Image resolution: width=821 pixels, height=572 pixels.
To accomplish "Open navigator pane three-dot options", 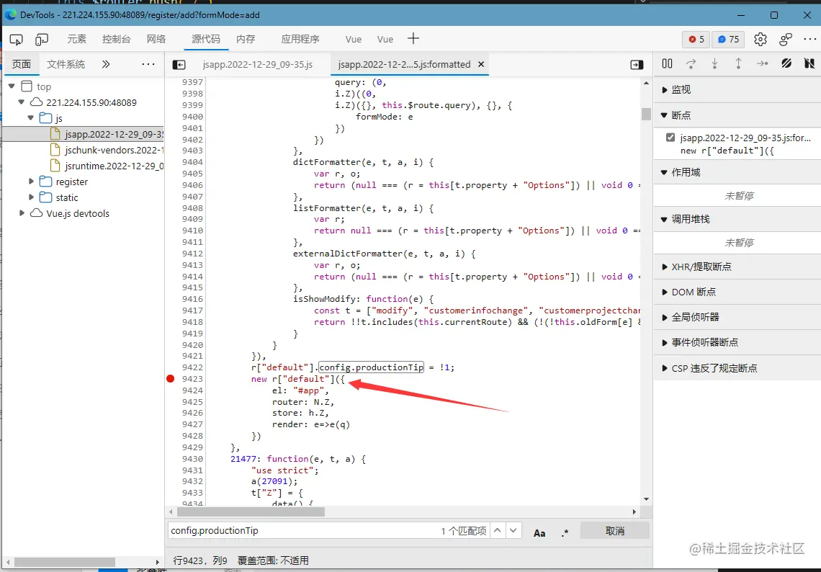I will coord(148,64).
